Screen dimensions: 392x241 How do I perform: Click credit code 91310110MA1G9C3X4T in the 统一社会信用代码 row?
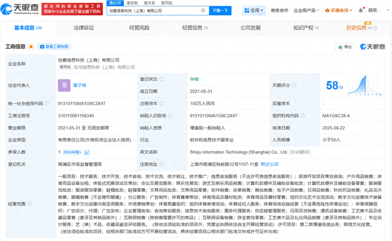coord(81,103)
